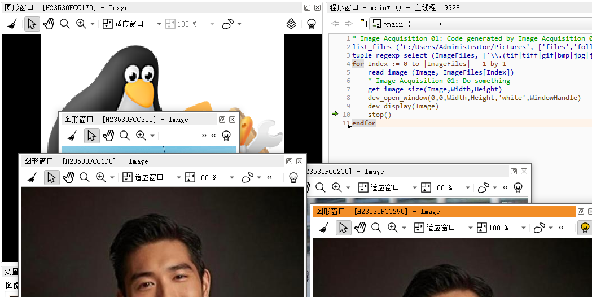Select the ROI drawing tool in FCC290 window
This screenshot has height=297, width=592.
tap(540, 228)
